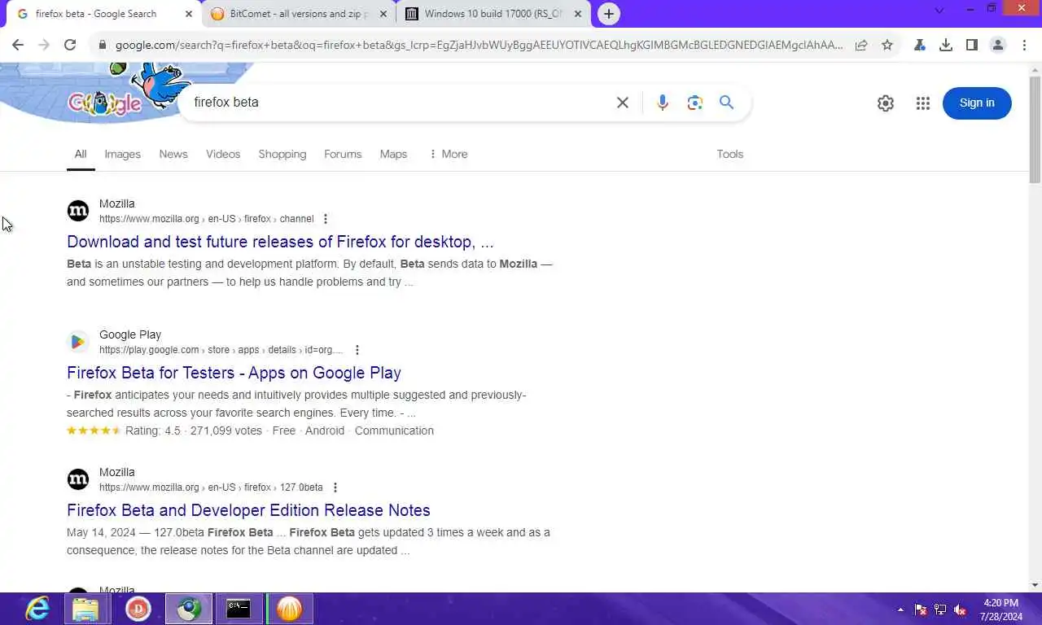Bookmark this tab with star icon
Screen dimensions: 1042x625
[x=887, y=45]
